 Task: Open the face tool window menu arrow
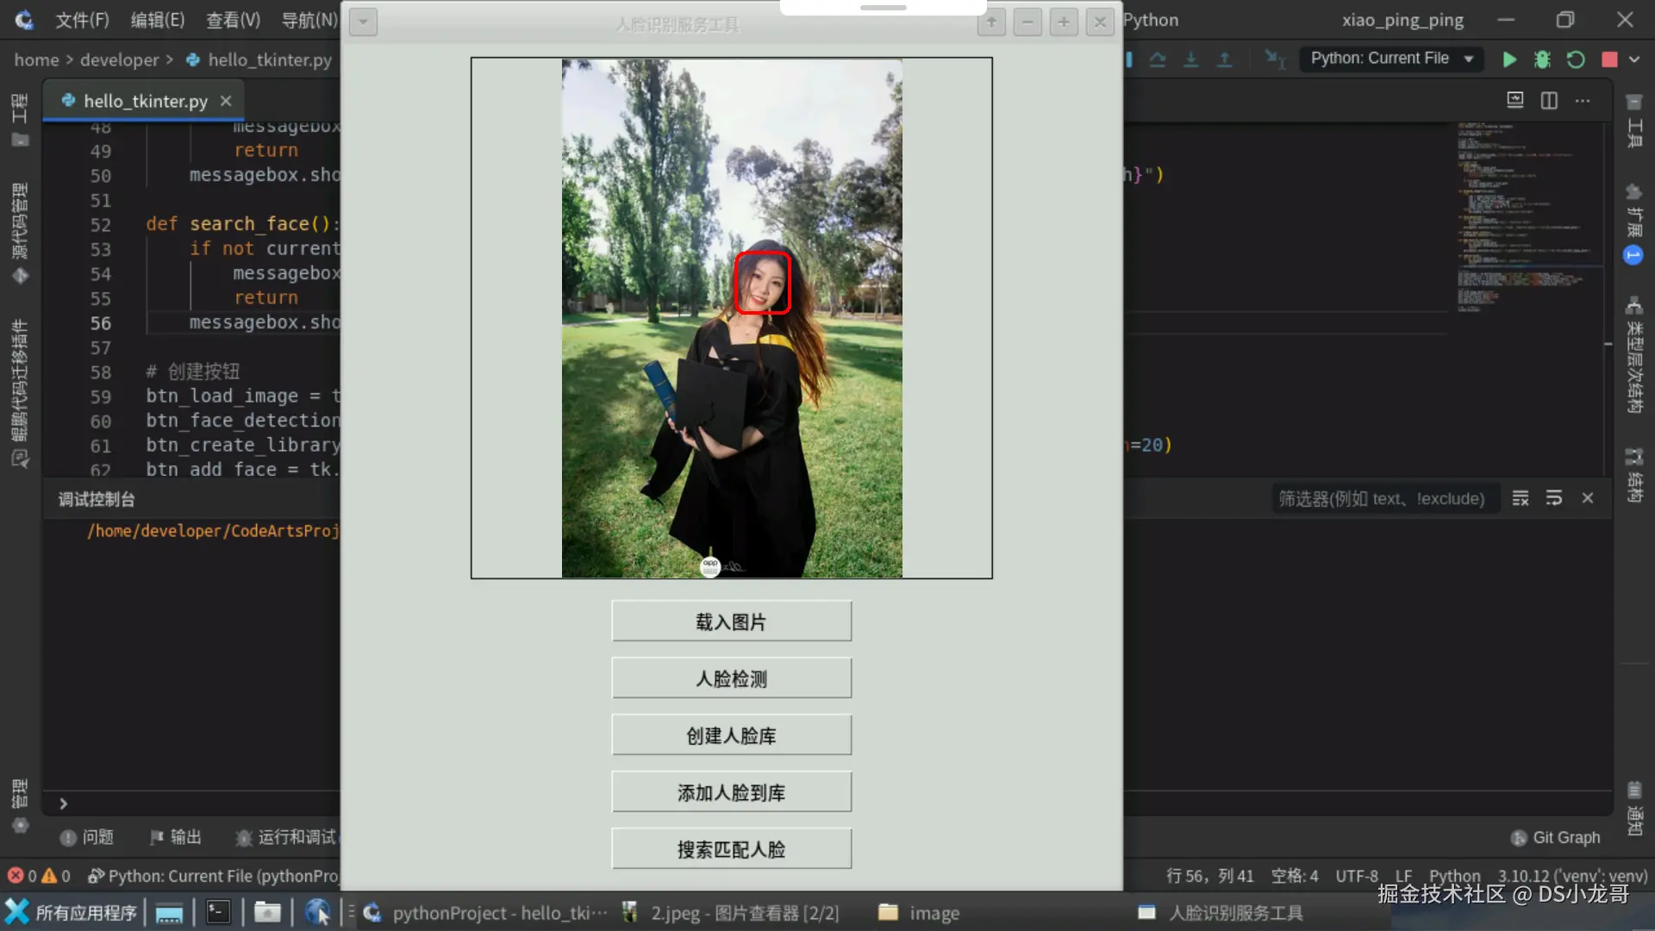pos(363,22)
